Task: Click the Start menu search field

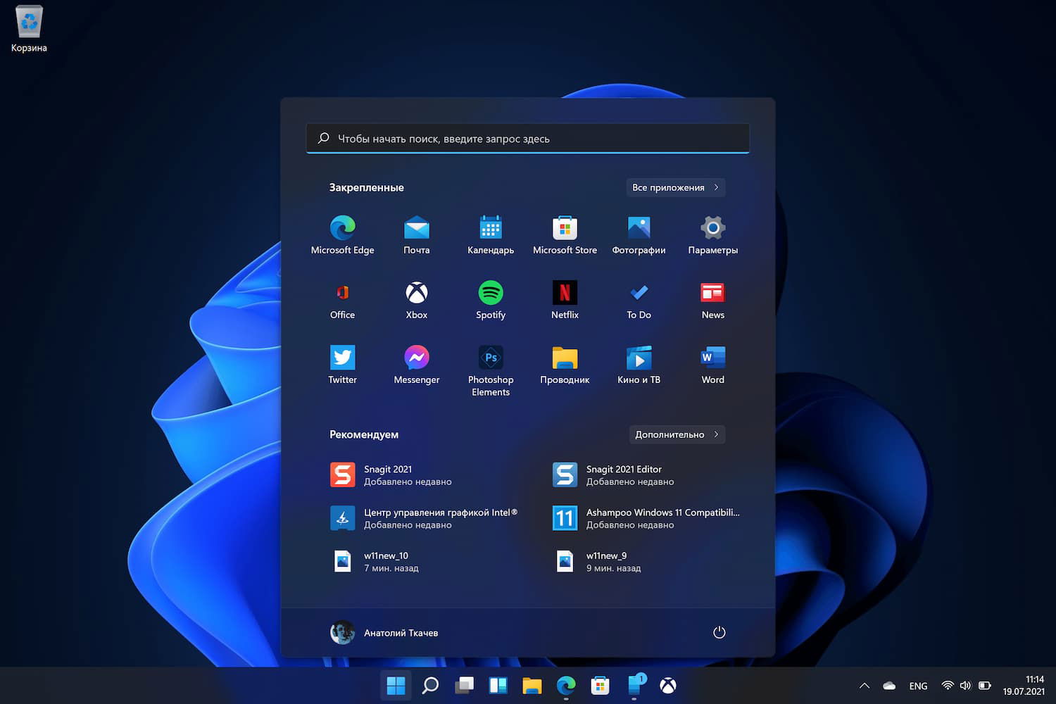Action: [x=528, y=139]
